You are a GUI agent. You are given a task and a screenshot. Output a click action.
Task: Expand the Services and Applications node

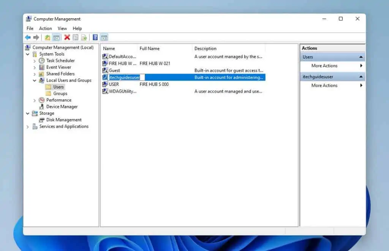[27, 126]
